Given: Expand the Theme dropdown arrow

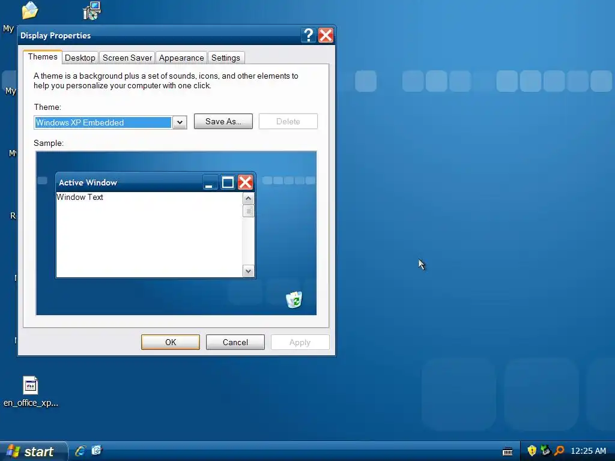Looking at the screenshot, I should coord(180,122).
